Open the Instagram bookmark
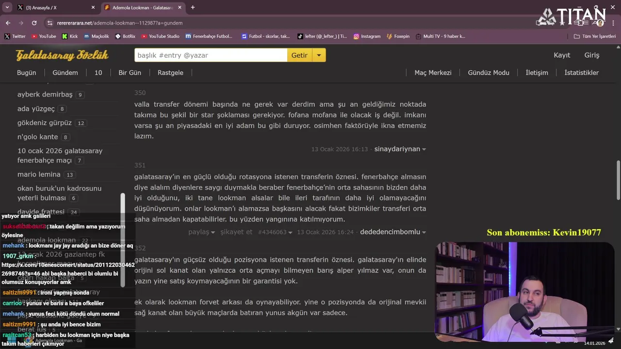Image resolution: width=621 pixels, height=349 pixels. pos(367,36)
